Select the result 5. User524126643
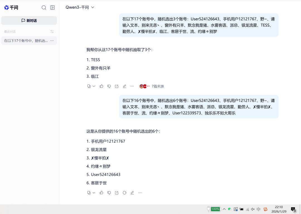Viewport: 301px width, 214px height. tap(103, 175)
